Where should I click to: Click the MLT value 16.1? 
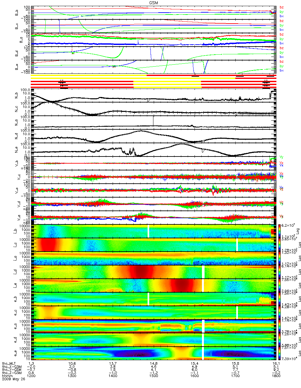[276, 364]
